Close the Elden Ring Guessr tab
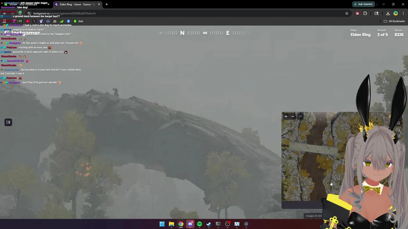This screenshot has height=229, width=408. pos(99,4)
